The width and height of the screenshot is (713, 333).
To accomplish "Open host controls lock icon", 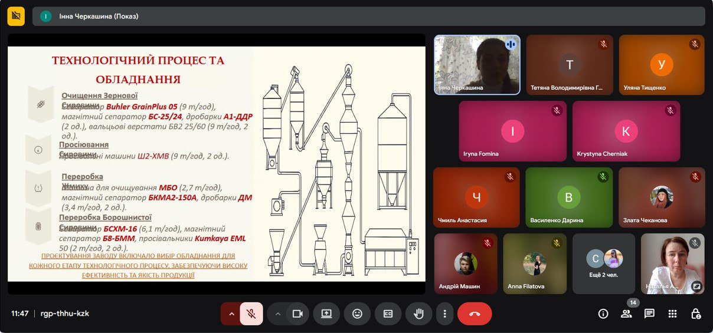I will click(696, 314).
